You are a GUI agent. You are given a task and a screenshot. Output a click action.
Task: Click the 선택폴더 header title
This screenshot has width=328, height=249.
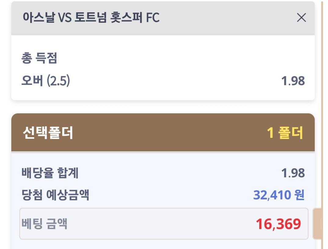click(x=48, y=133)
